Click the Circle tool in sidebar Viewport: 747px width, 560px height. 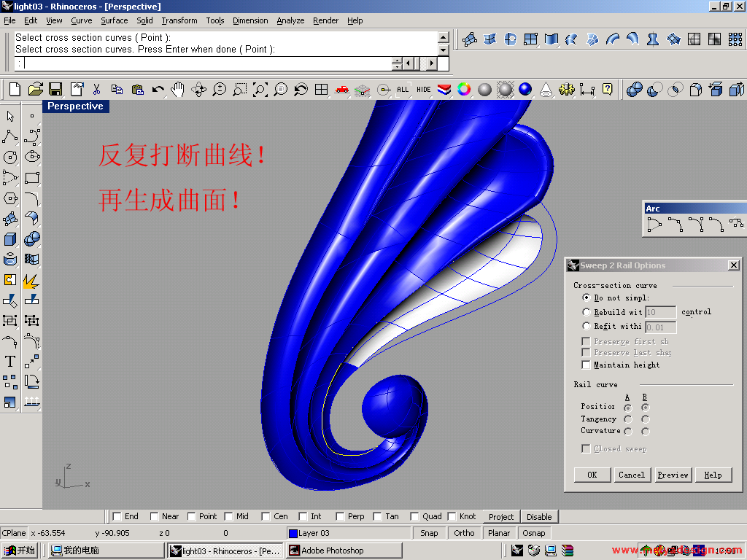pos(10,157)
